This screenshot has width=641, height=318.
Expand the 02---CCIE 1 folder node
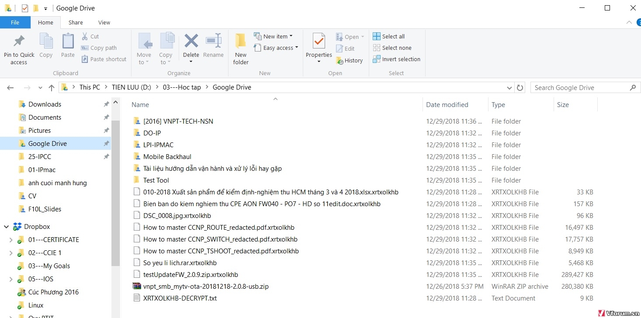click(10, 252)
